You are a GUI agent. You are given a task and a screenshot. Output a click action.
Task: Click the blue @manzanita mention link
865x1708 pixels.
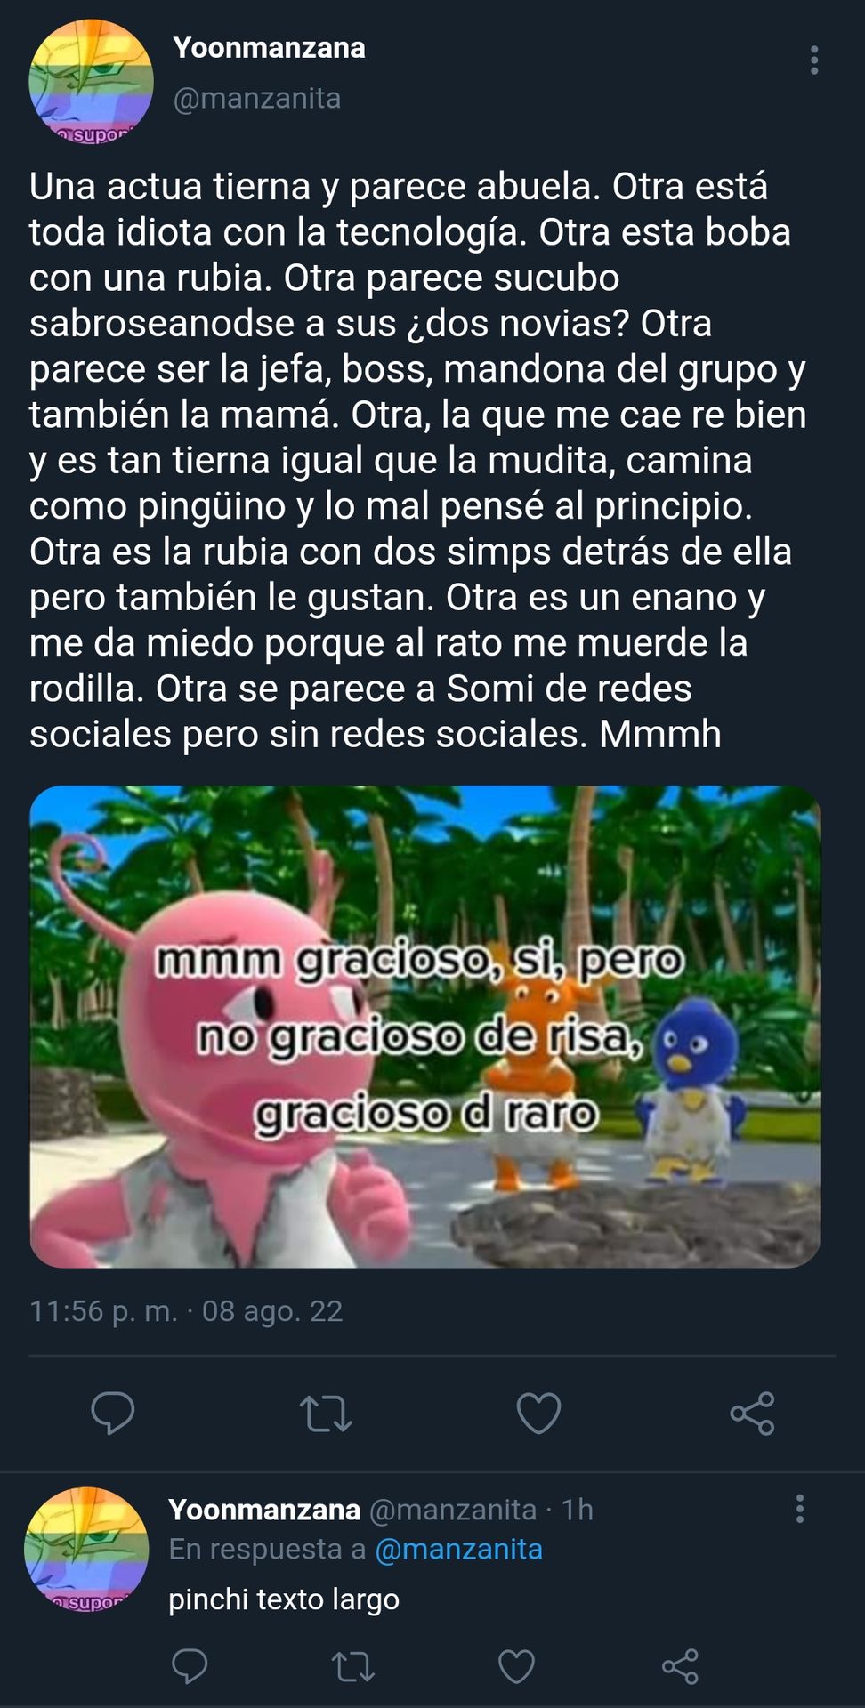coord(458,1549)
